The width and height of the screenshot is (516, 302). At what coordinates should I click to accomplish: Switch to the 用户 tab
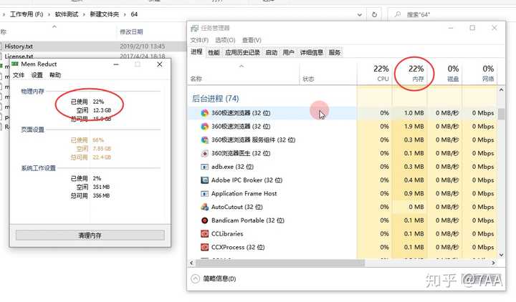[x=289, y=52]
